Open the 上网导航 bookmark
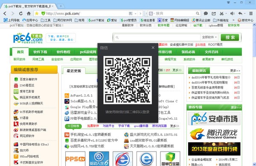The width and height of the screenshot is (256, 166). coord(12,20)
